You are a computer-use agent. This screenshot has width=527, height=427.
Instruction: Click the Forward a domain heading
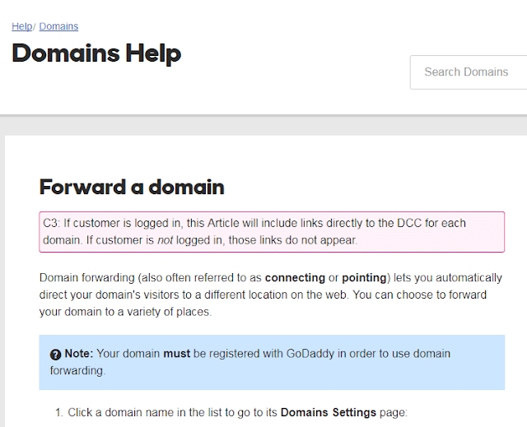(x=132, y=187)
